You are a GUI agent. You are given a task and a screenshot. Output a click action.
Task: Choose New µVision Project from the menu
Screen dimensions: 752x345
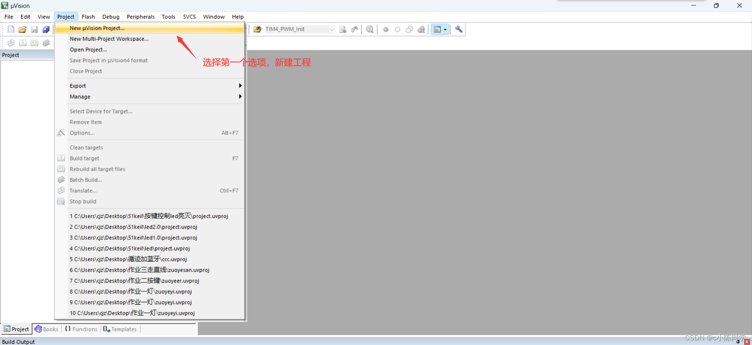click(150, 28)
